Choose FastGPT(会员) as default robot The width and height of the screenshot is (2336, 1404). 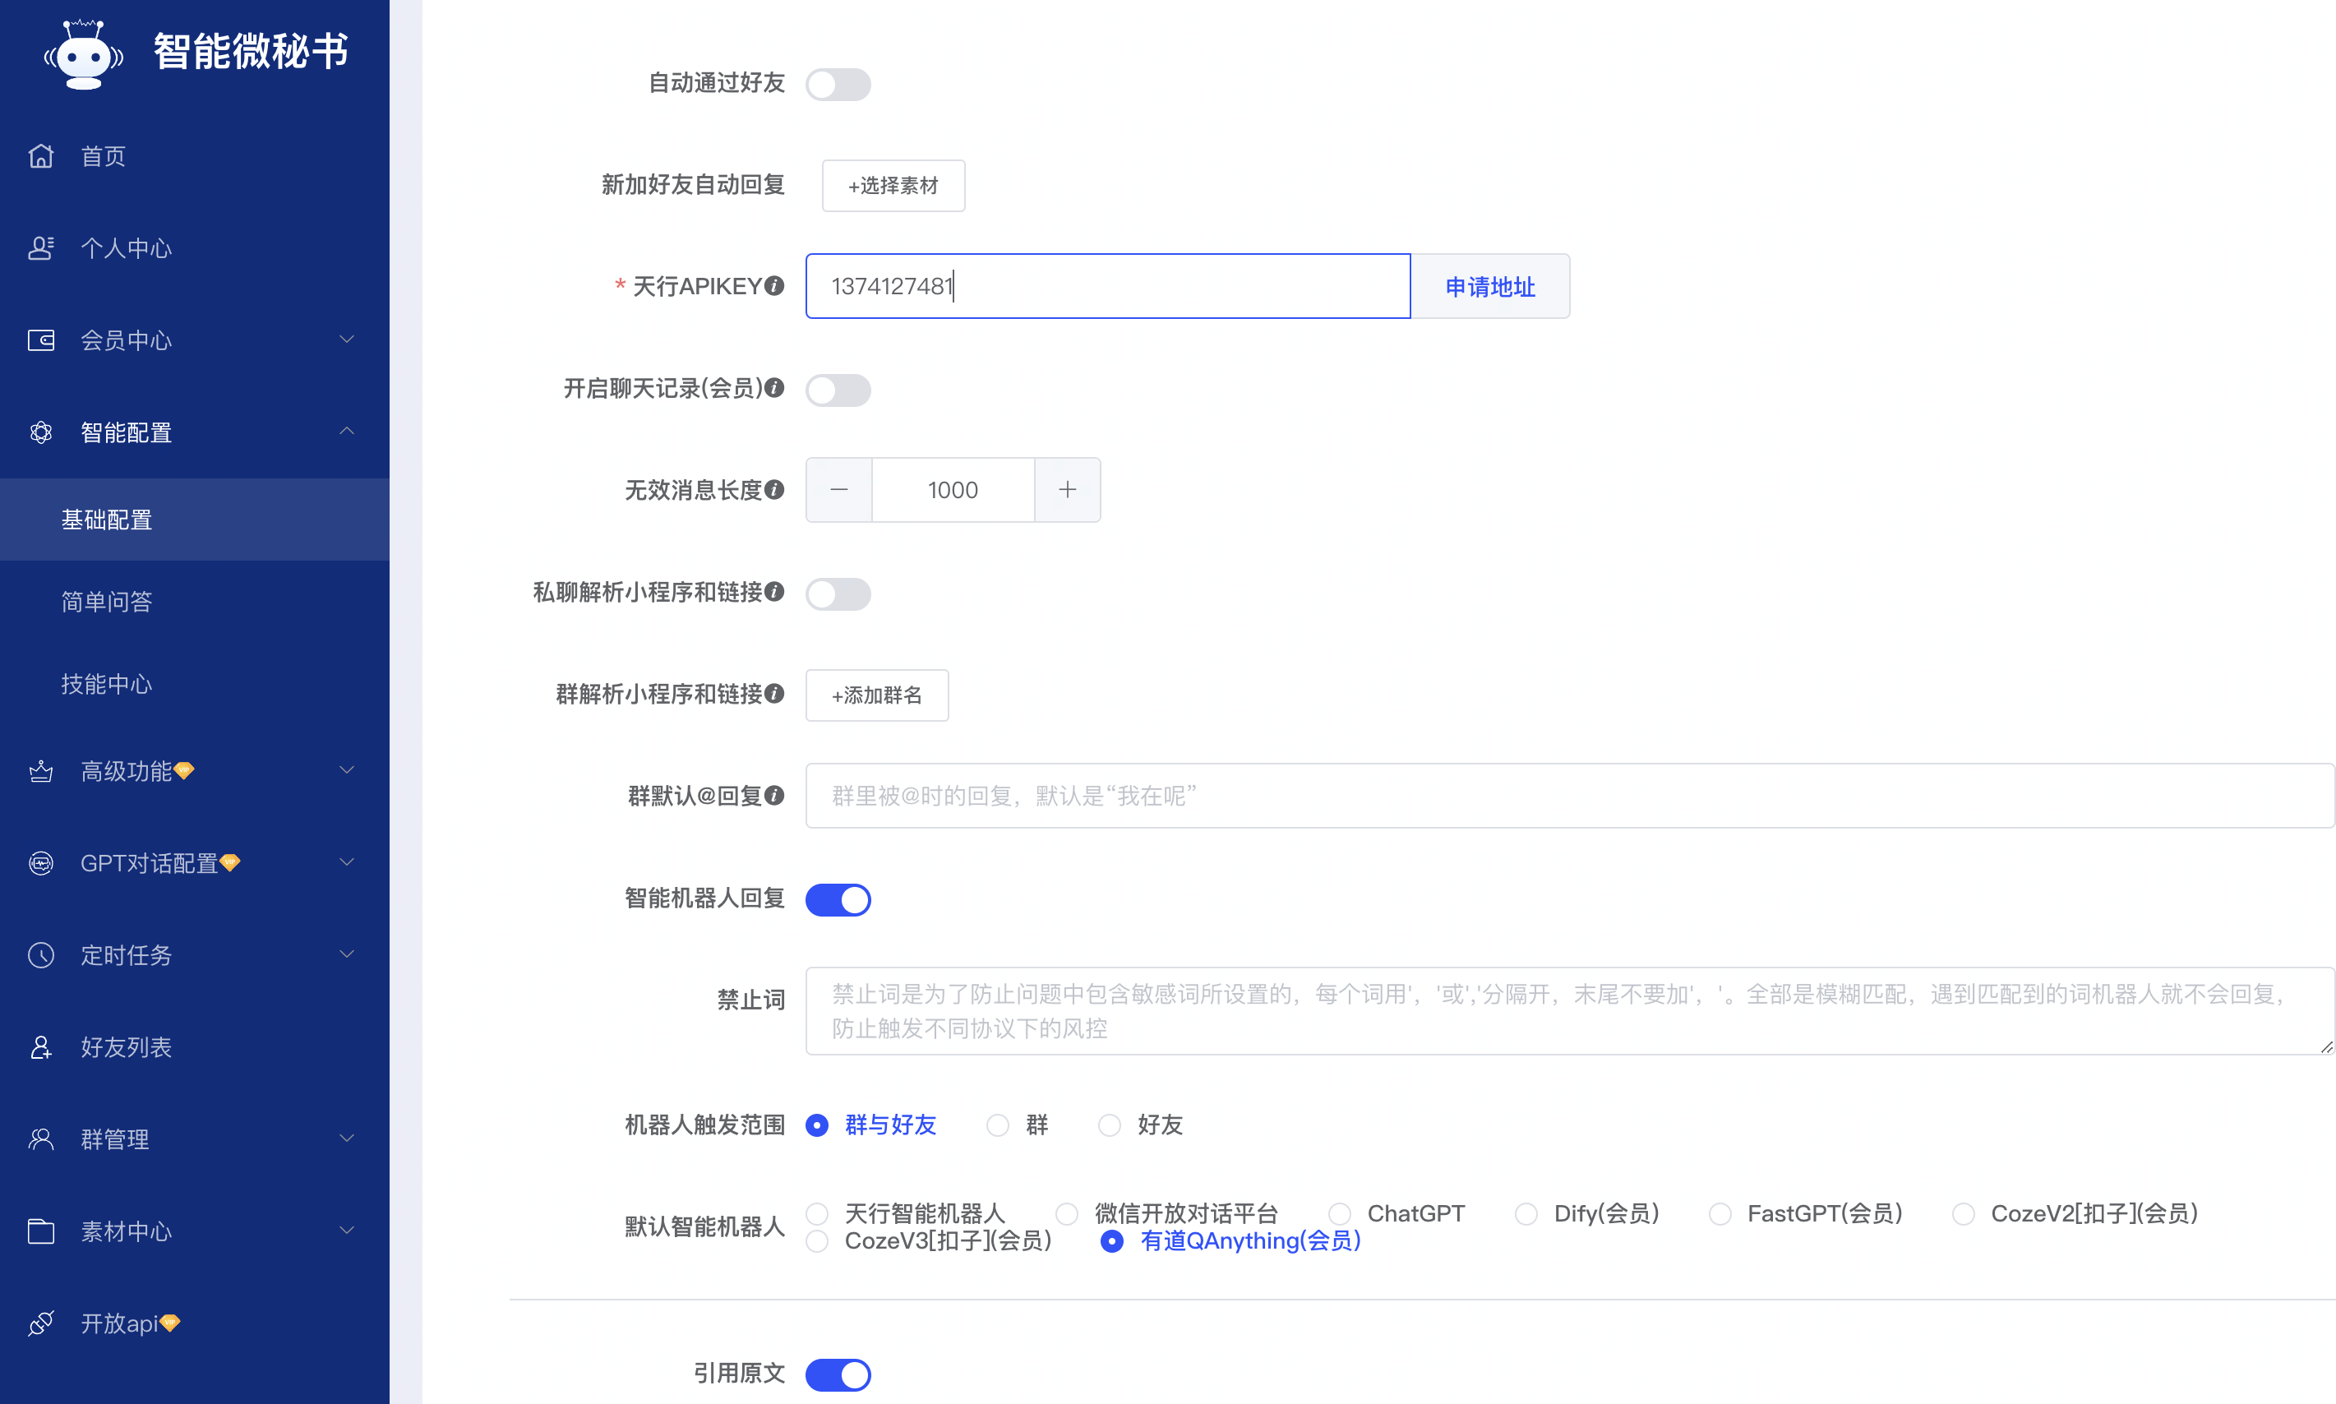point(1720,1213)
